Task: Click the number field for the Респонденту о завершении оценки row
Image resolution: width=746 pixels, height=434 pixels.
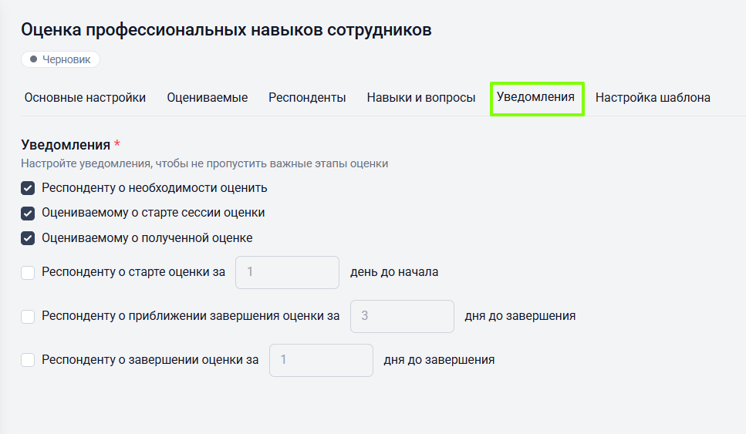Action: (321, 360)
